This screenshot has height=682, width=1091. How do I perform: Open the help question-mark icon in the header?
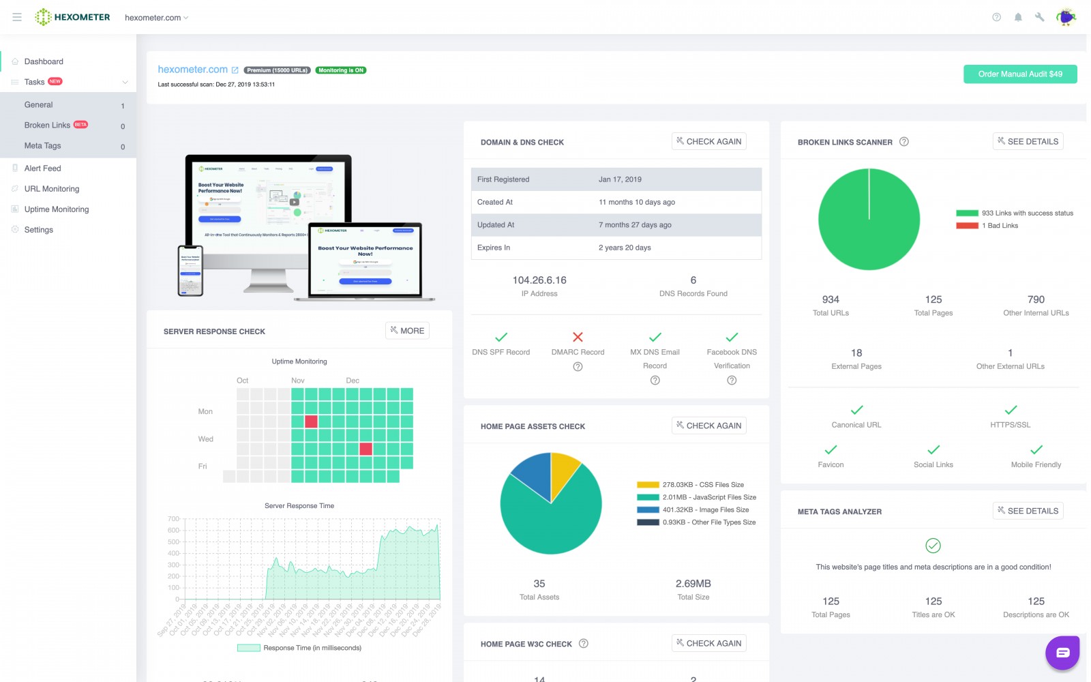click(x=996, y=17)
